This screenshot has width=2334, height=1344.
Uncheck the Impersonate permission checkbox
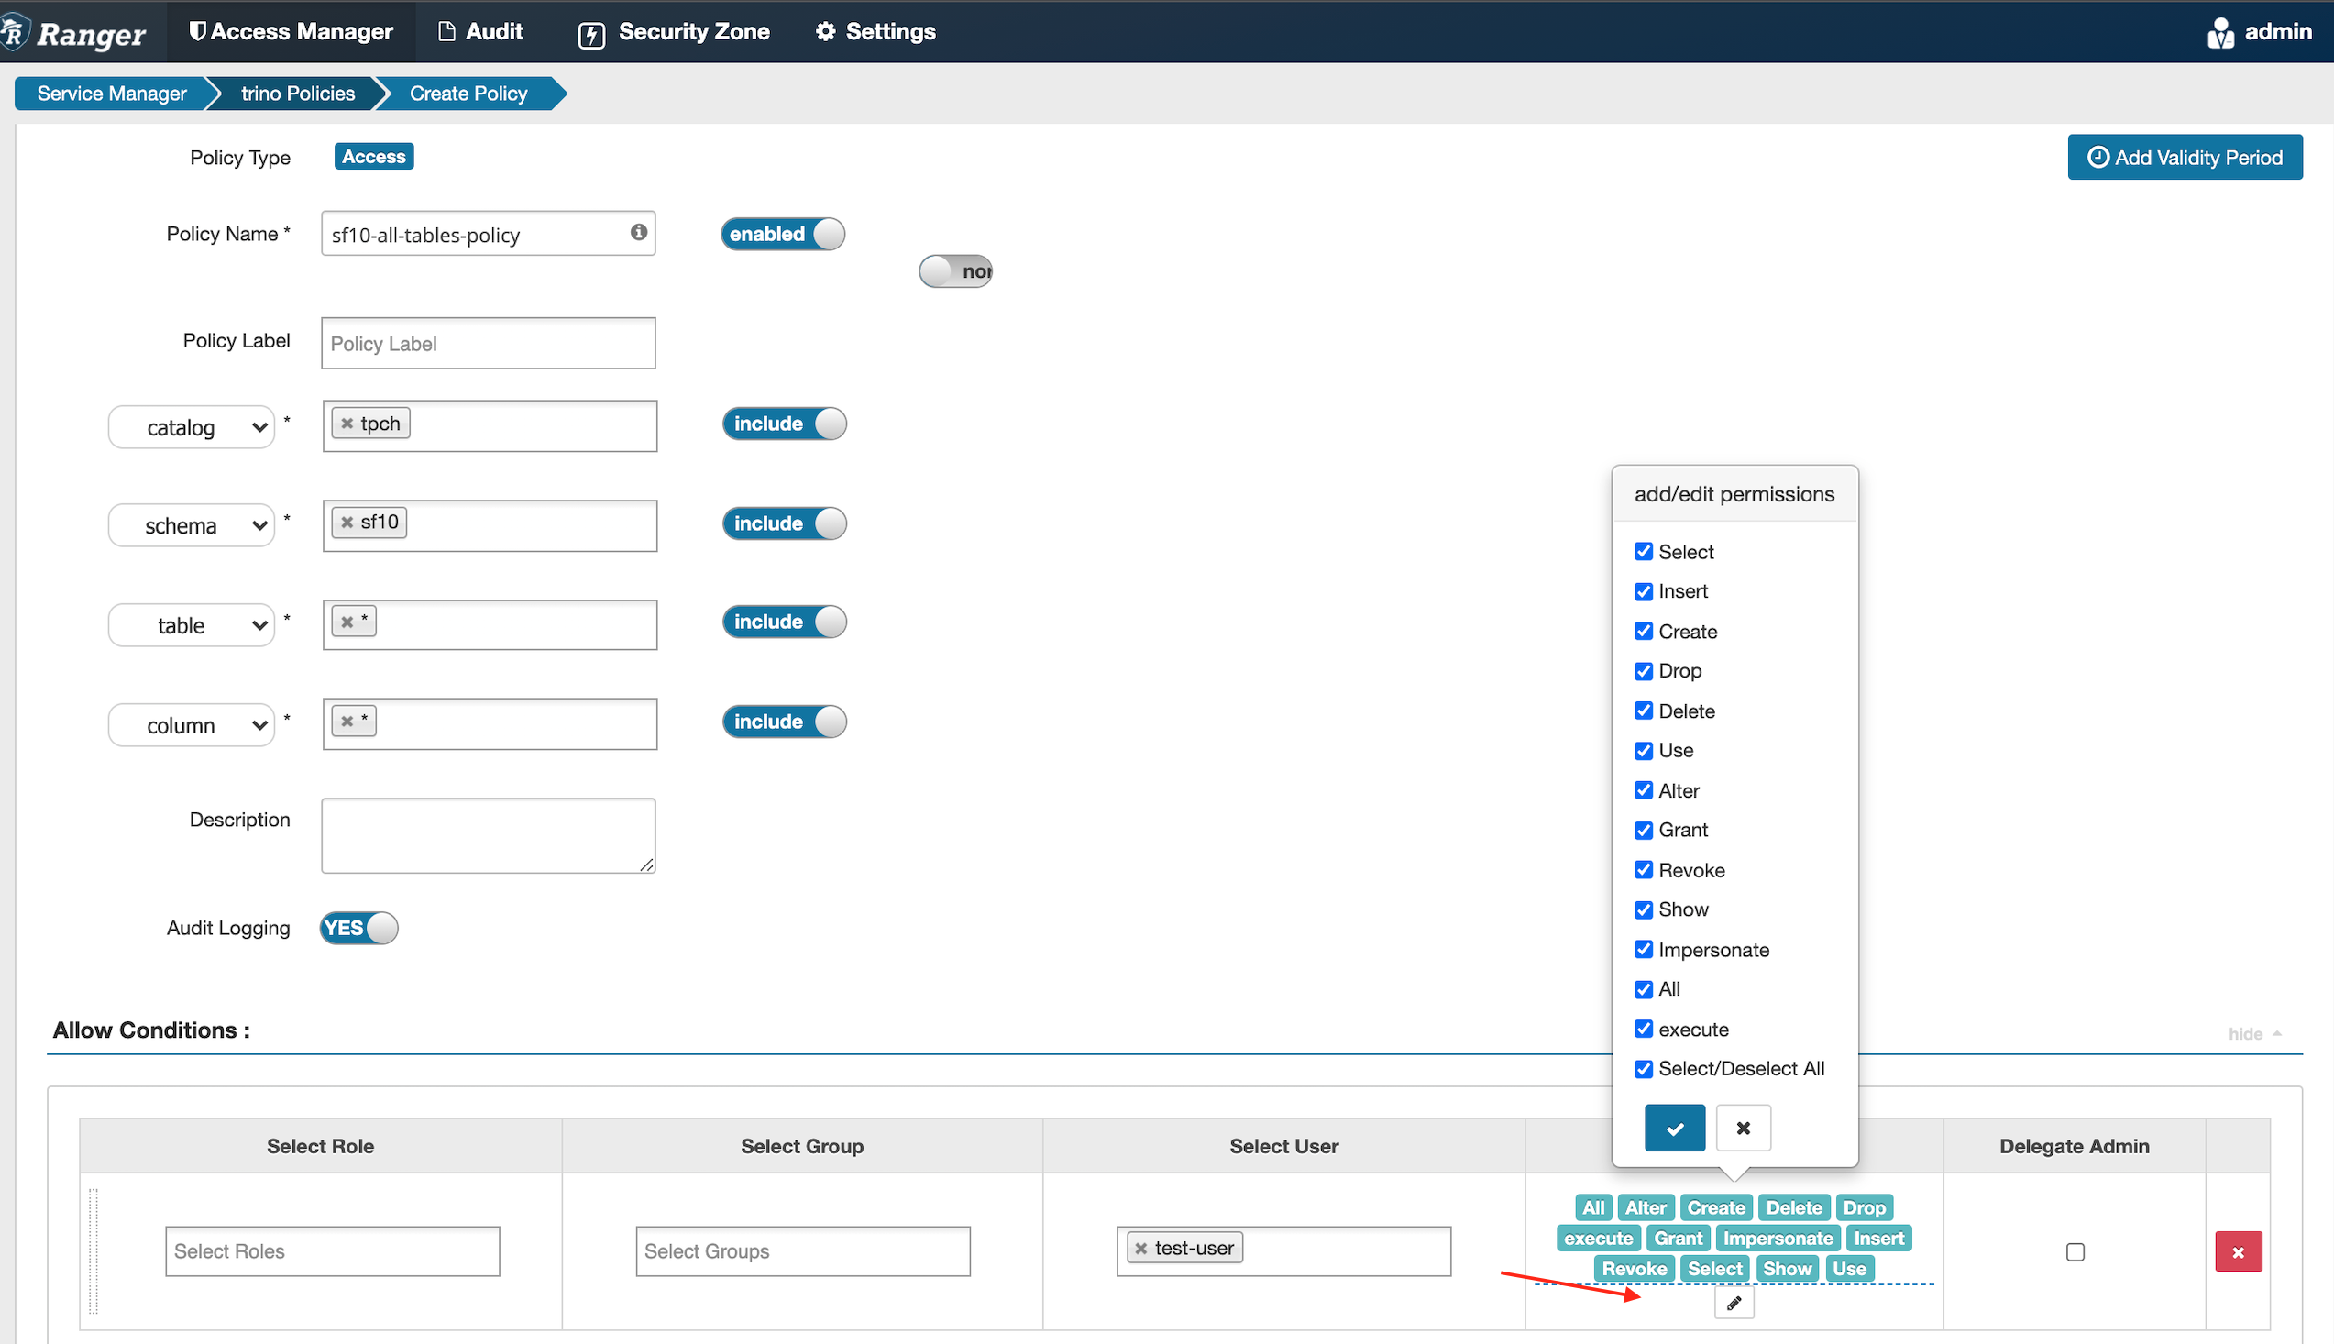click(x=1643, y=949)
